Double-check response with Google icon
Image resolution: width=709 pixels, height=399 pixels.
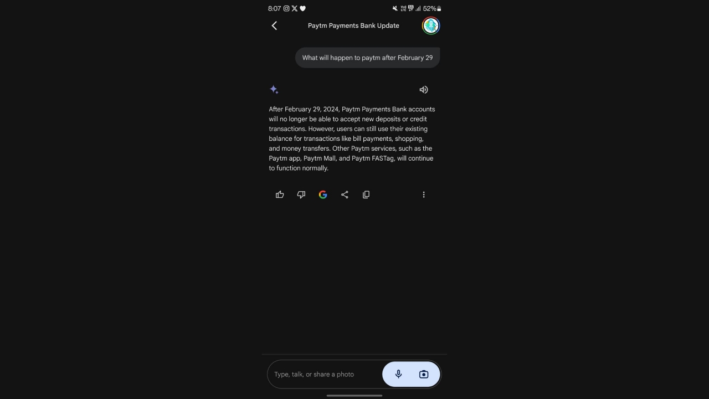coord(323,195)
